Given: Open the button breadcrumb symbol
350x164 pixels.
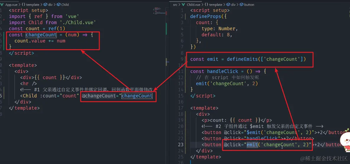Looking at the screenshot, I should (x=249, y=4).
